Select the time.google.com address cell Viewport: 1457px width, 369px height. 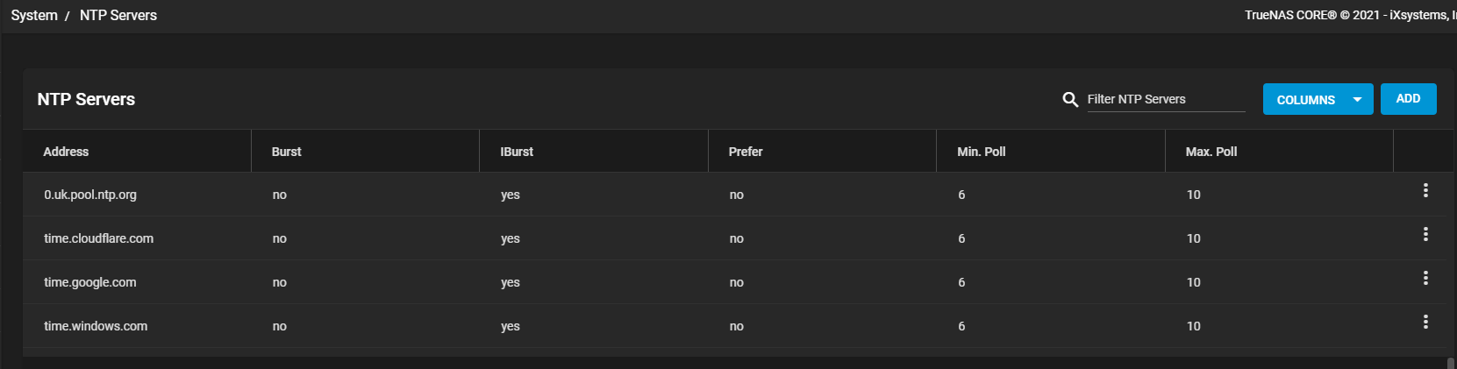tap(90, 282)
